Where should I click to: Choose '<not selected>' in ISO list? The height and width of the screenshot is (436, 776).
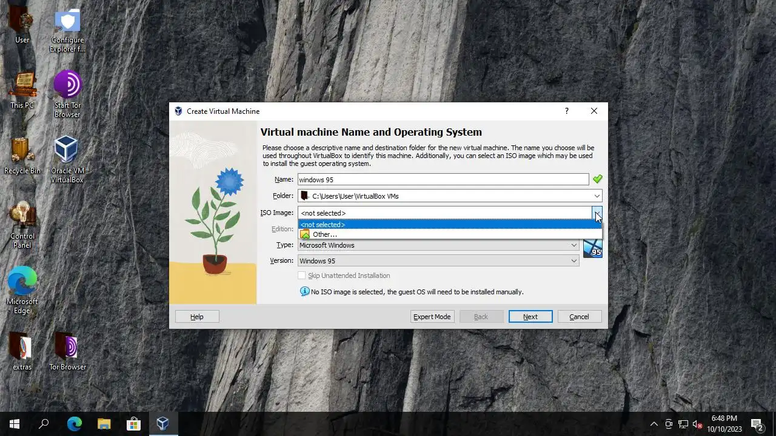point(450,225)
